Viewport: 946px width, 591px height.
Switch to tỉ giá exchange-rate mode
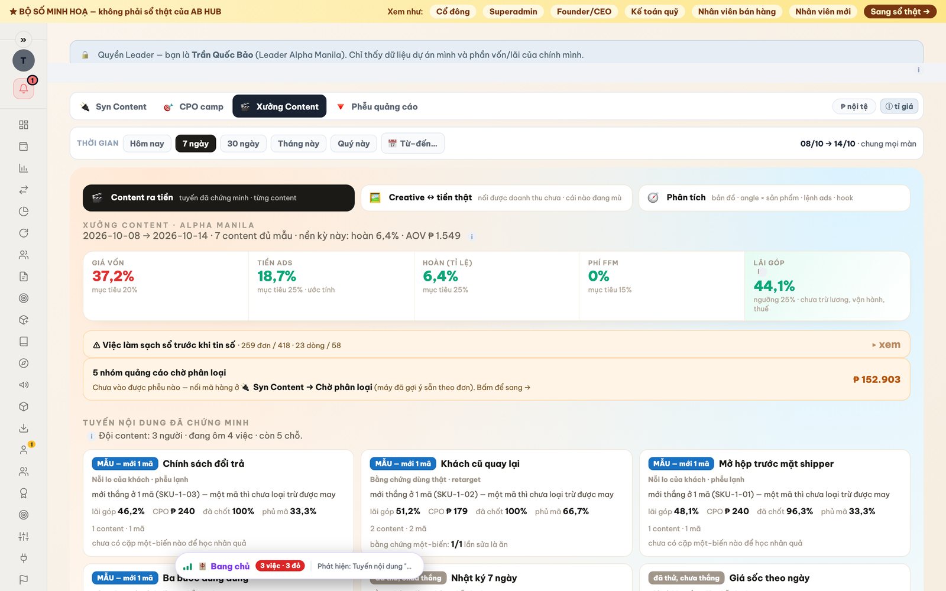click(899, 106)
